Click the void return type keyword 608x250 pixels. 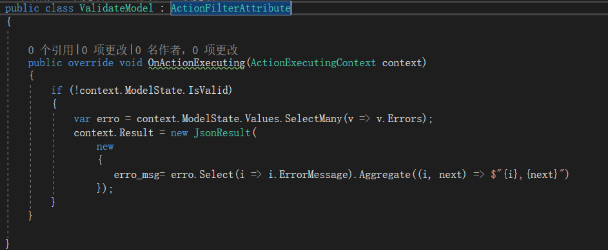coord(131,63)
